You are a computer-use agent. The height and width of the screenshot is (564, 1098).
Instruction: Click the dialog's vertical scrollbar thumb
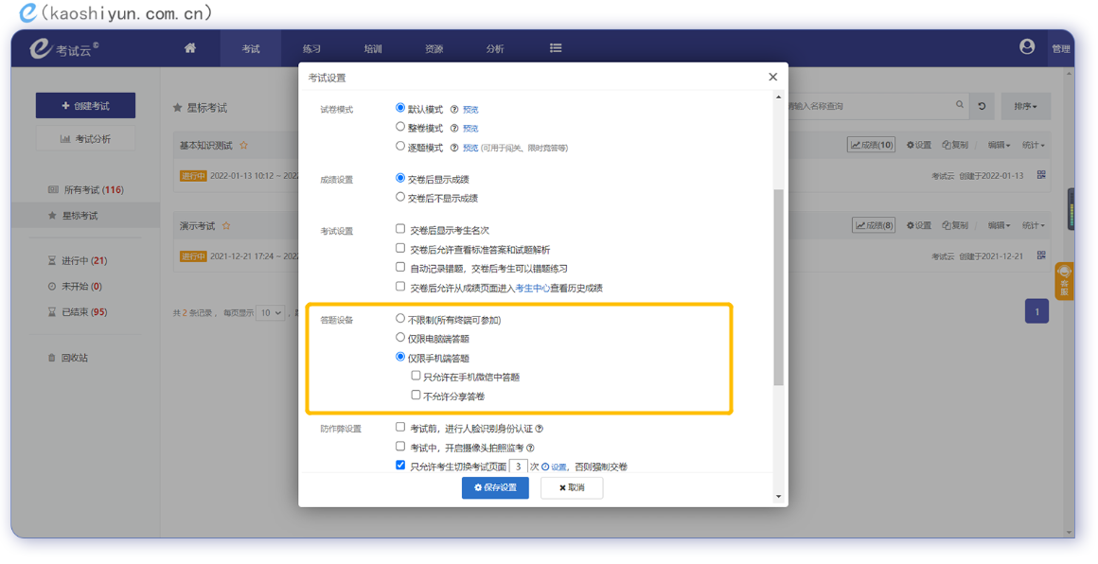[x=778, y=284]
